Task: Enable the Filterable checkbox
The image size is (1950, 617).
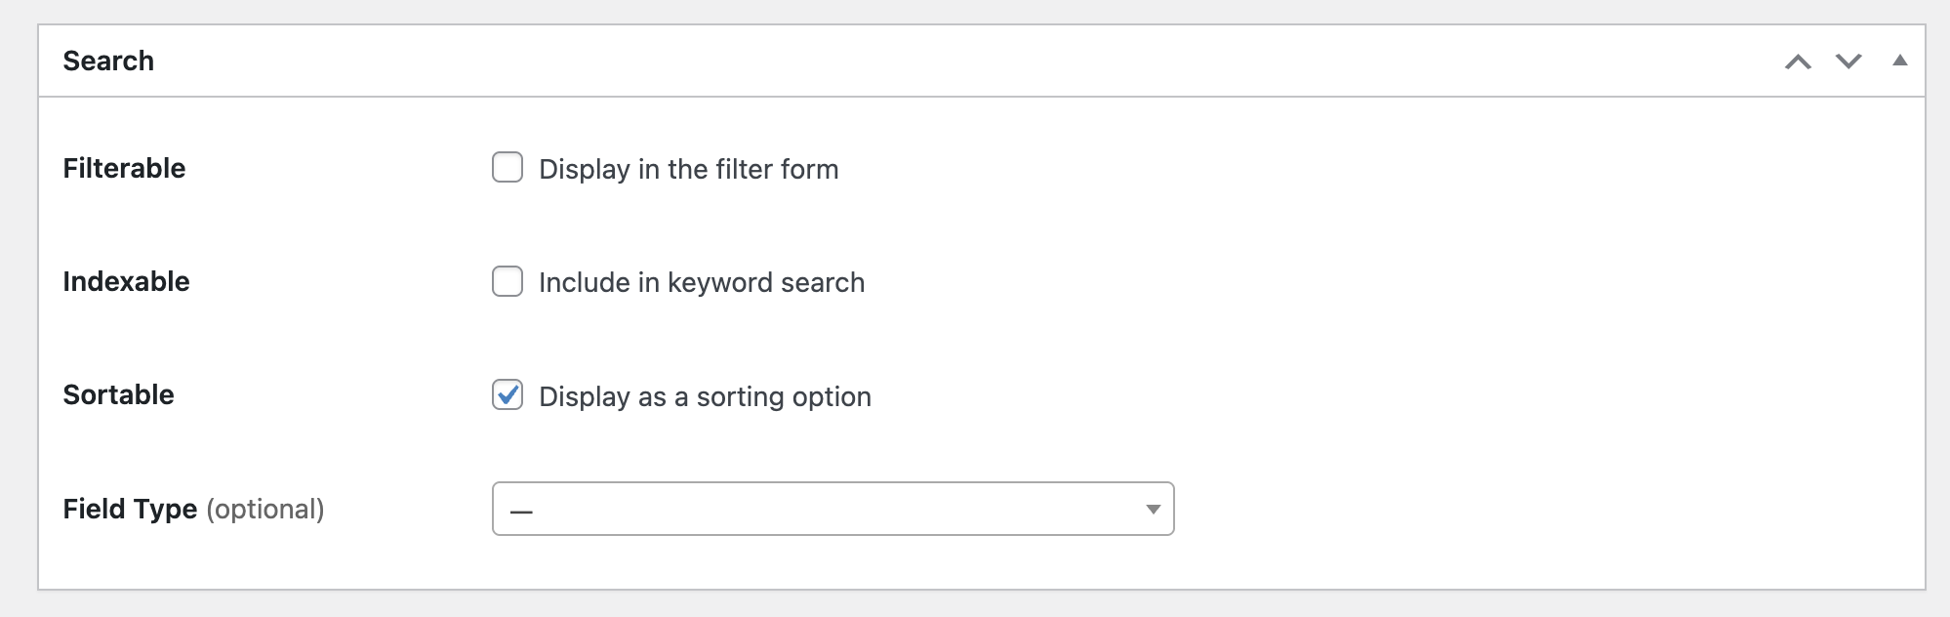Action: pos(508,168)
